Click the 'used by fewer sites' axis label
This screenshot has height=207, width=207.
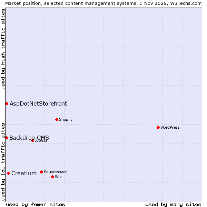(x=36, y=204)
